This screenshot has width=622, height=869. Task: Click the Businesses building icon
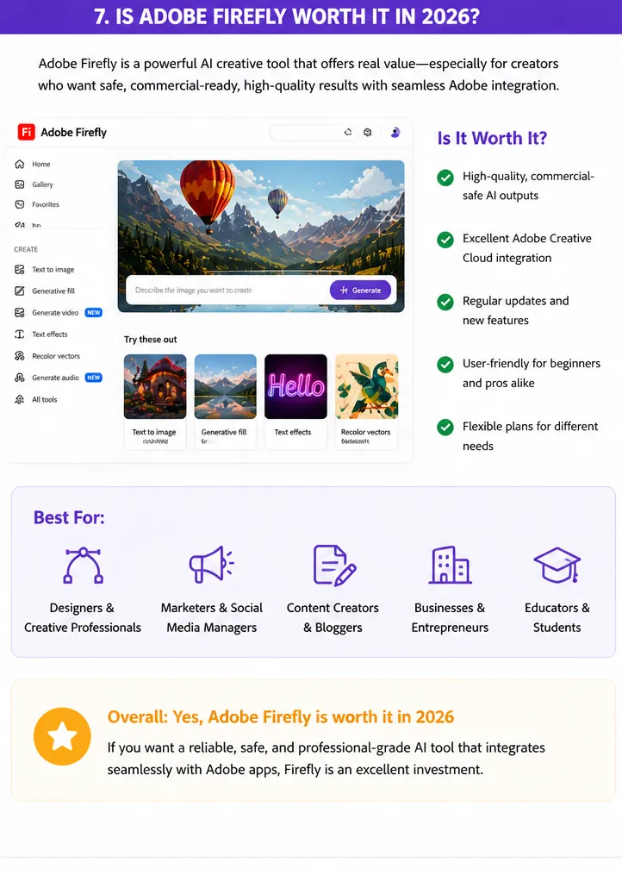pyautogui.click(x=451, y=565)
